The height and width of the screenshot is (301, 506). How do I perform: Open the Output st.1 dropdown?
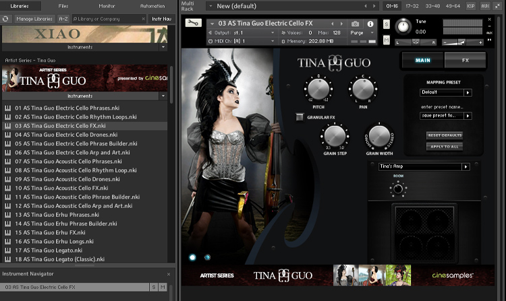coord(273,32)
